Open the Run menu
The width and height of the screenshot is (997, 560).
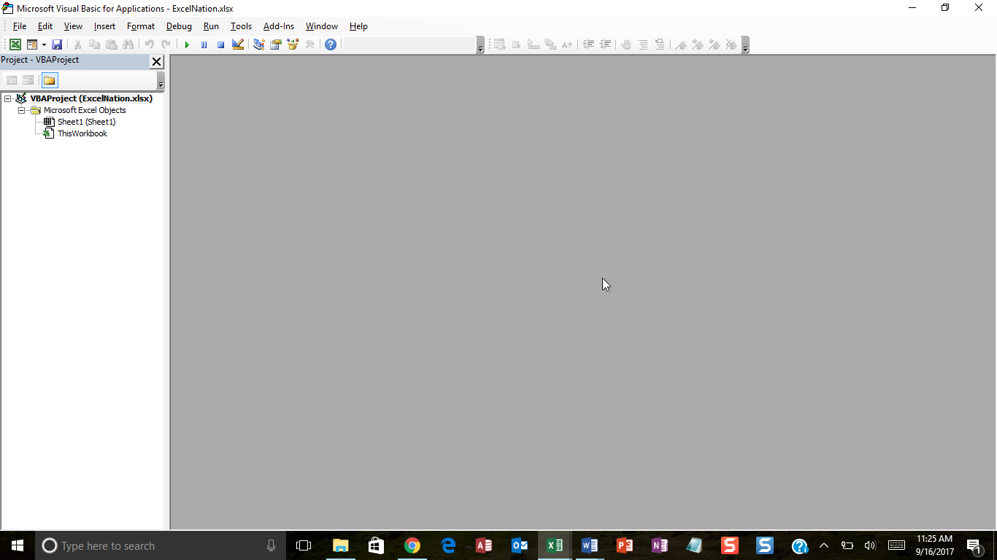point(211,26)
